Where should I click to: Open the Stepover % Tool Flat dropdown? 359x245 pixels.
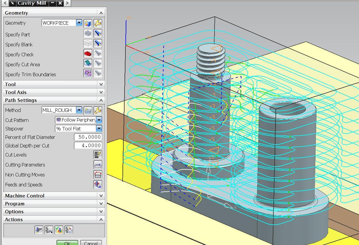coord(99,128)
